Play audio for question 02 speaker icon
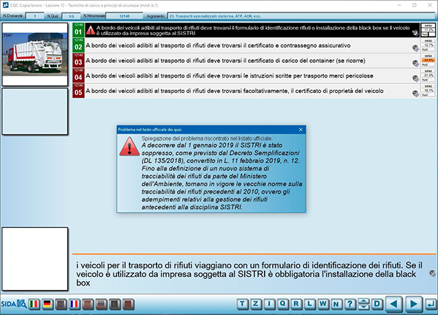The height and width of the screenshot is (315, 438). click(x=415, y=48)
